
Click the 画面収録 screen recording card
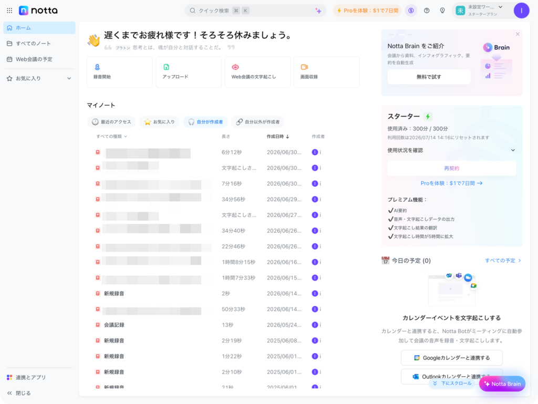click(327, 72)
